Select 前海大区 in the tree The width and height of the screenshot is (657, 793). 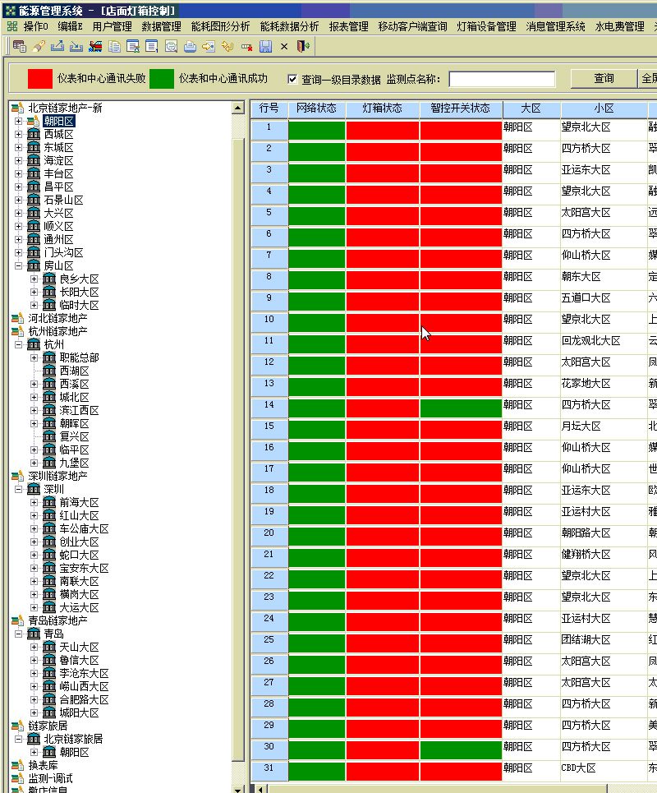point(79,503)
